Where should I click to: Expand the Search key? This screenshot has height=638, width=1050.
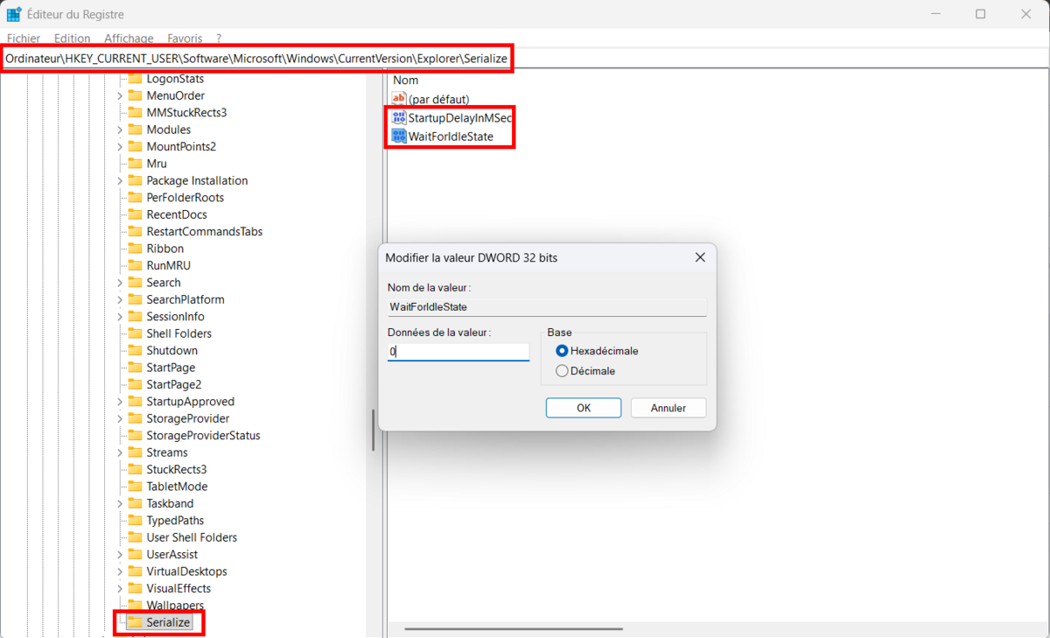pos(120,283)
